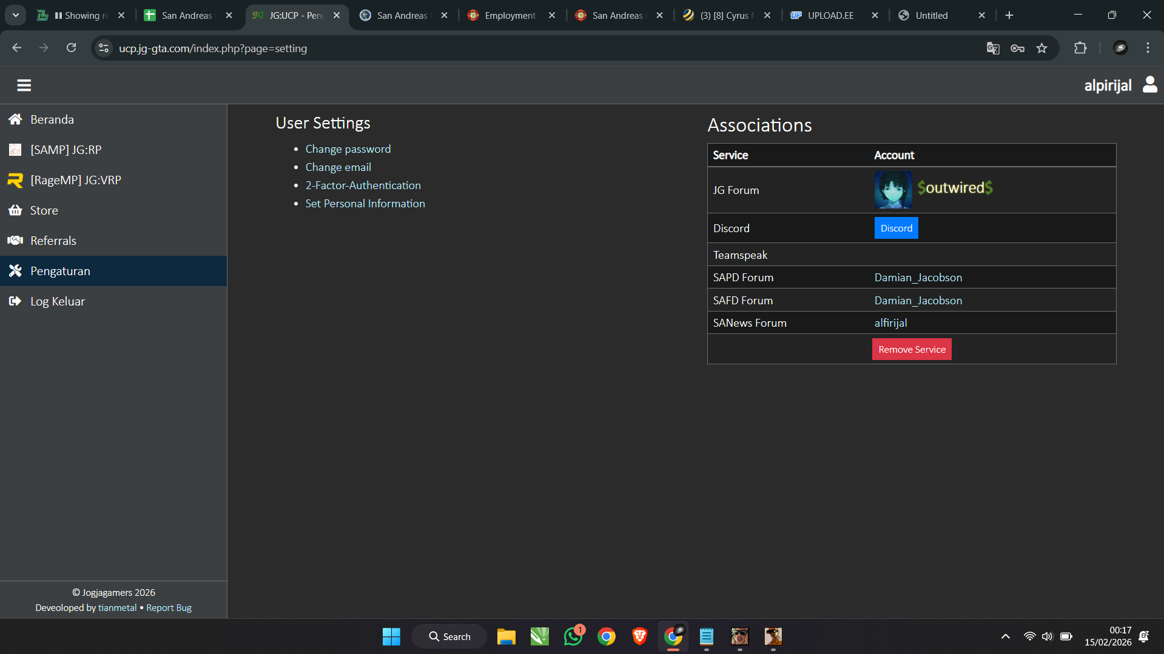Click the Google Translate icon
This screenshot has width=1164, height=654.
[993, 48]
